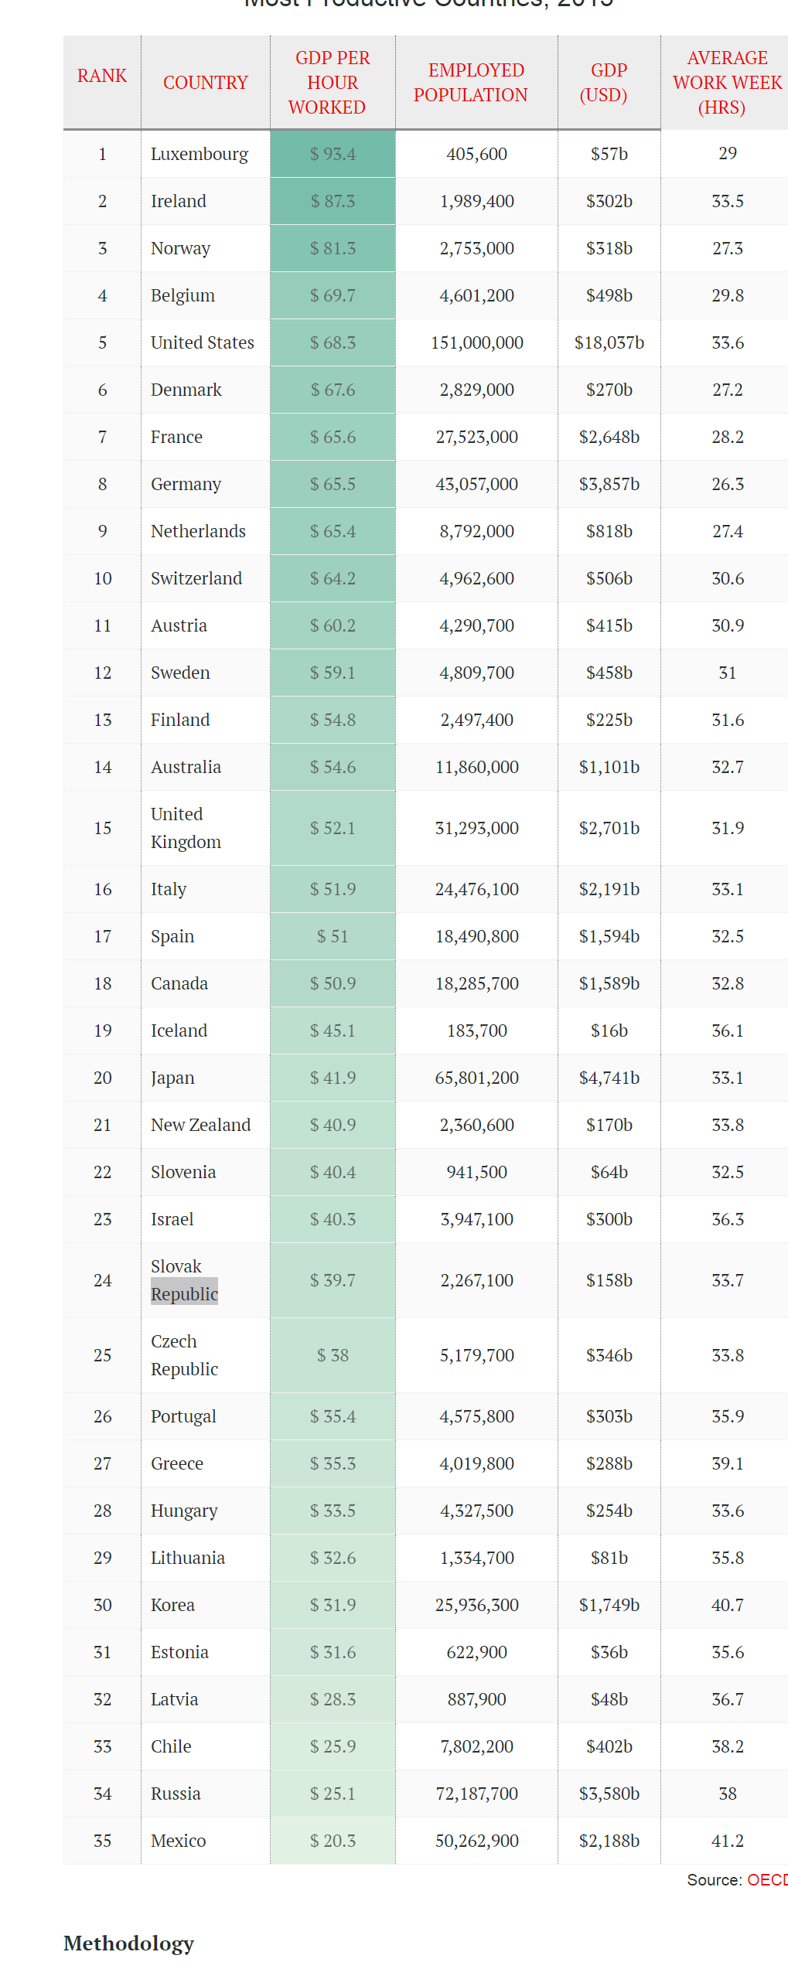The image size is (788, 1986).
Task: Open the OECD source link
Action: [767, 1879]
